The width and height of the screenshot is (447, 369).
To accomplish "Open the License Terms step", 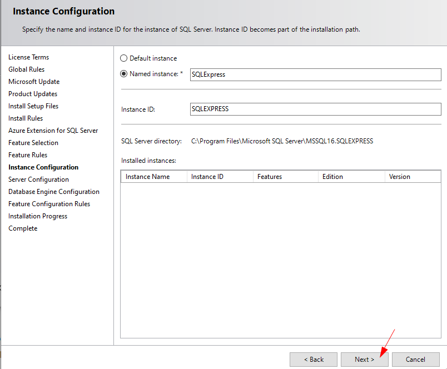I will pyautogui.click(x=28, y=57).
